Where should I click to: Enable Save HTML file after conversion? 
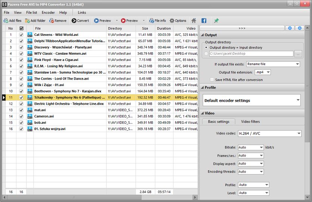point(212,80)
